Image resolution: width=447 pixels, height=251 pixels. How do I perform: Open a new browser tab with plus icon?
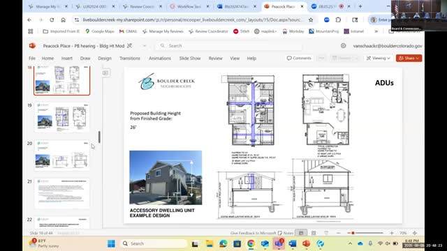pos(360,6)
